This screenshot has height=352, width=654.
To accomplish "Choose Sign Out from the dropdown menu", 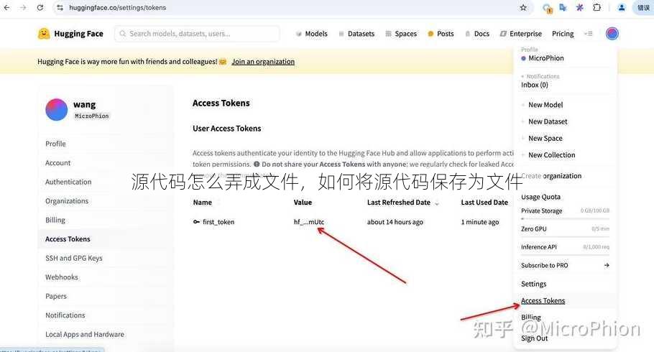I will point(534,338).
